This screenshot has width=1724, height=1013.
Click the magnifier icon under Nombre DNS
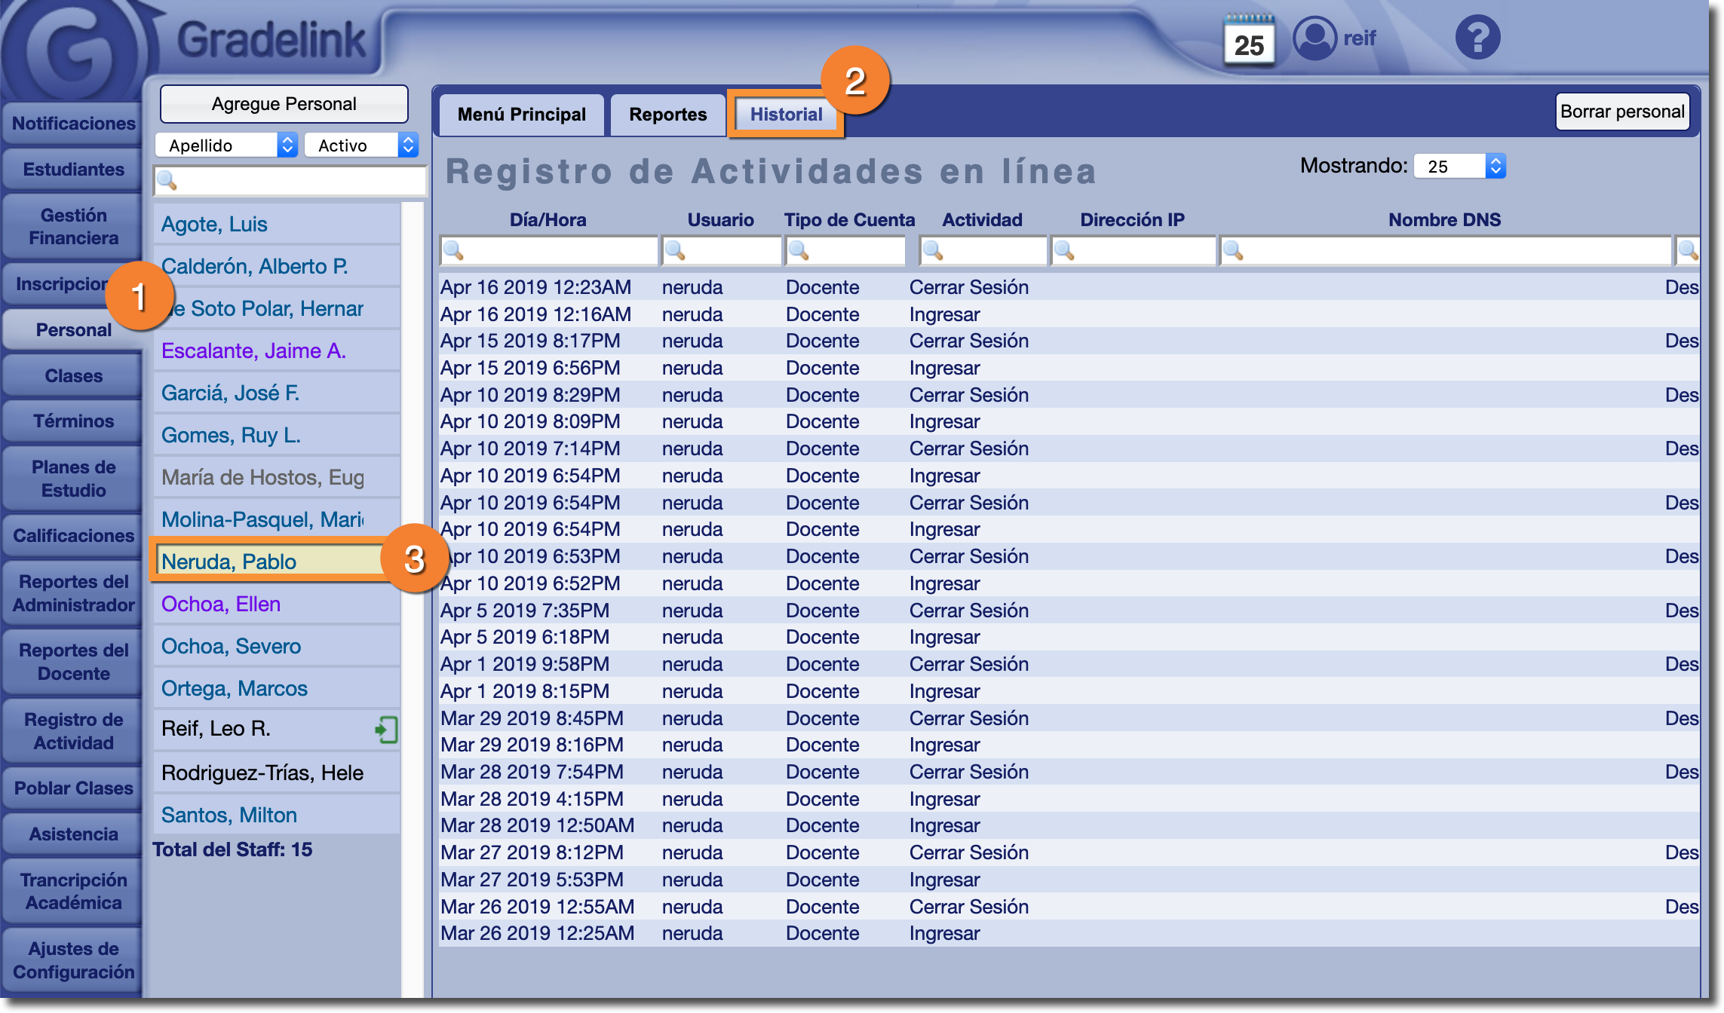pyautogui.click(x=1233, y=251)
